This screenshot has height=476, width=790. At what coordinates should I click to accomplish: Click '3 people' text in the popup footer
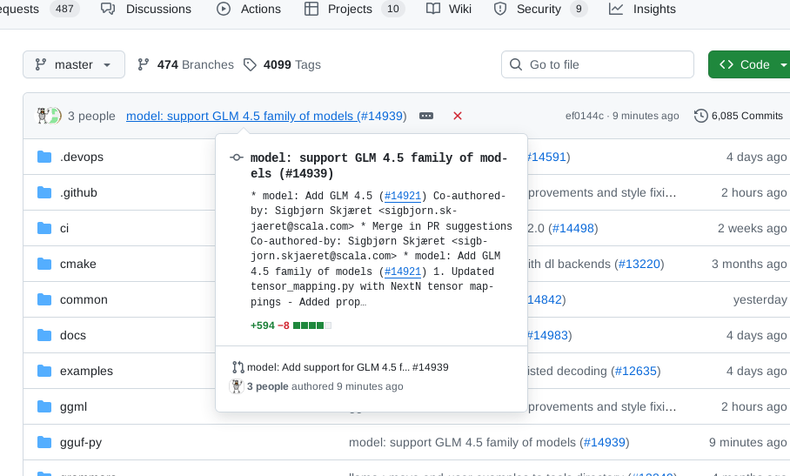[267, 386]
